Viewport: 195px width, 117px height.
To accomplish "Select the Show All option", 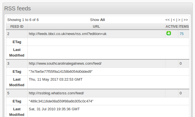I will click(x=102, y=20).
